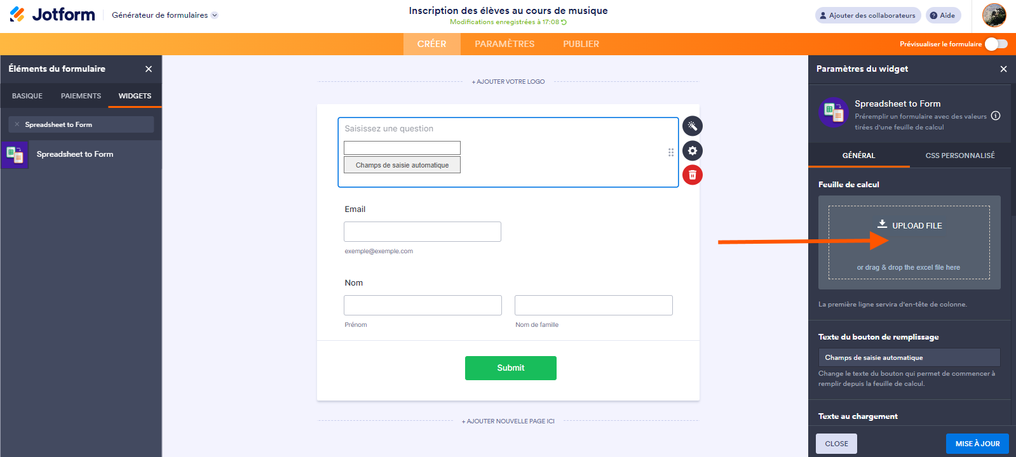Click the Email input field

(422, 232)
